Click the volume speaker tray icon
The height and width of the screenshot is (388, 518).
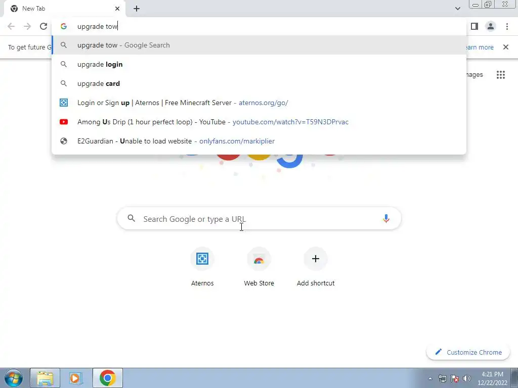coord(467,378)
